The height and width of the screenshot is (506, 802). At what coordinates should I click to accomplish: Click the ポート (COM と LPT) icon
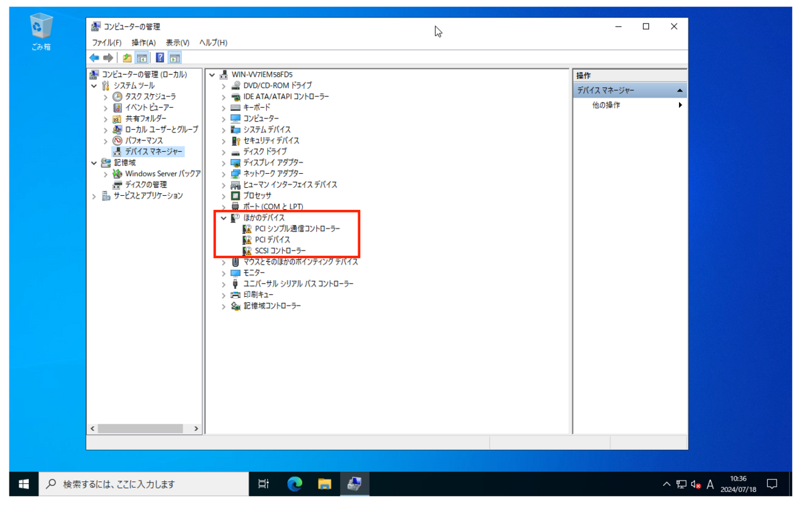[235, 207]
